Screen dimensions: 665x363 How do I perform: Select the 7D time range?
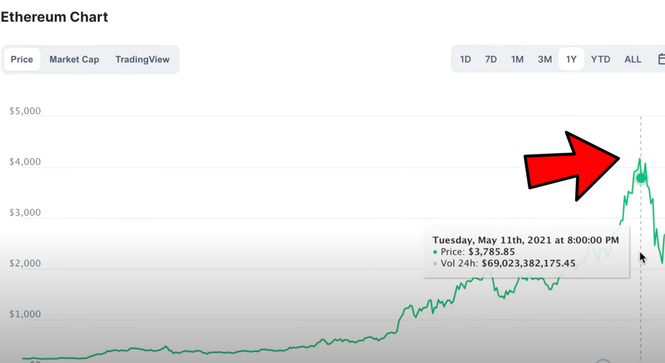491,59
